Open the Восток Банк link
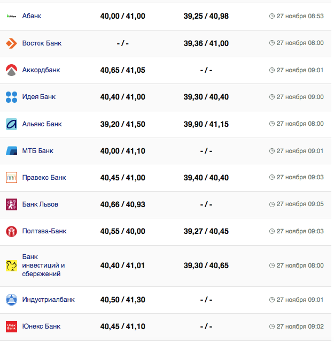This screenshot has height=342, width=334. (x=42, y=43)
